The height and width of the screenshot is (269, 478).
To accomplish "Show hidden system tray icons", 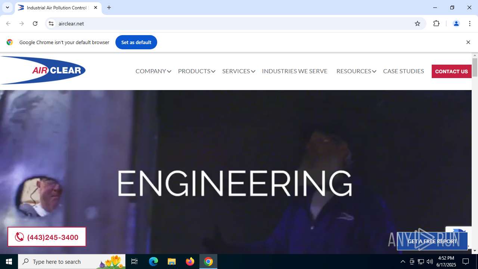I will 403,262.
